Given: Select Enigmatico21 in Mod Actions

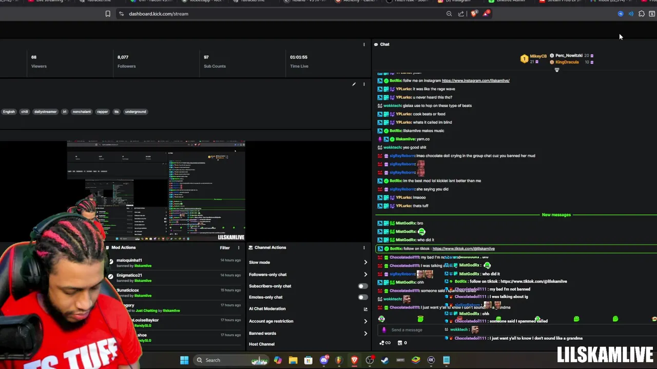Looking at the screenshot, I should tap(129, 275).
